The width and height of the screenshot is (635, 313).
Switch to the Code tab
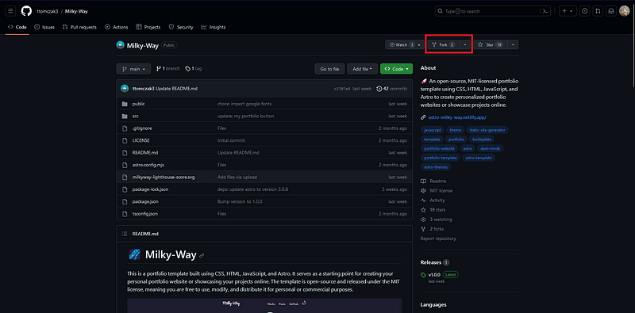[x=17, y=27]
